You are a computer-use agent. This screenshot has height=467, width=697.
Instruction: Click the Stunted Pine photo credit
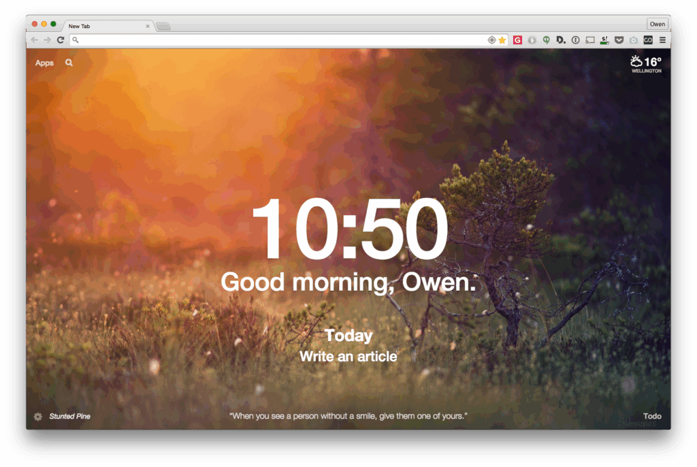(69, 417)
